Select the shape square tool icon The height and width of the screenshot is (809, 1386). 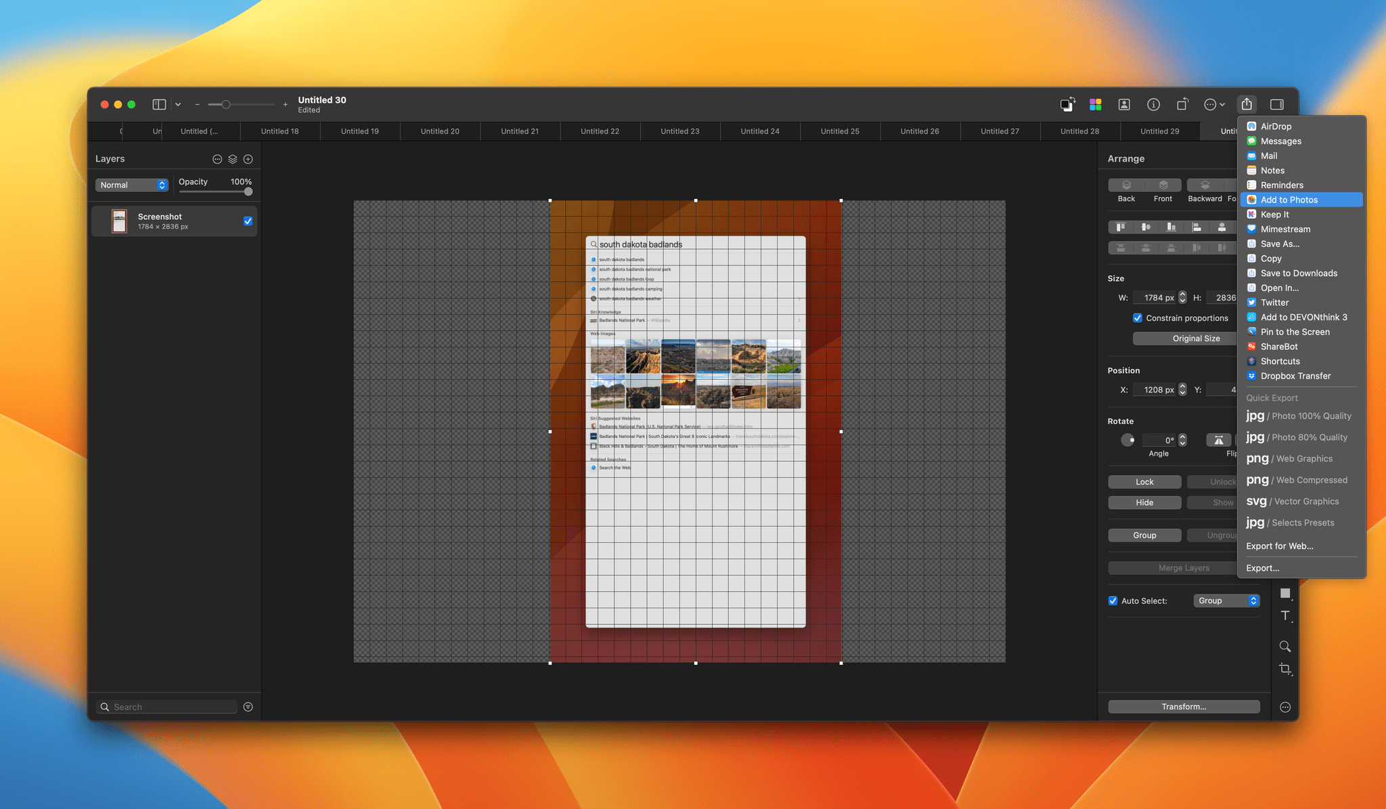point(1285,594)
